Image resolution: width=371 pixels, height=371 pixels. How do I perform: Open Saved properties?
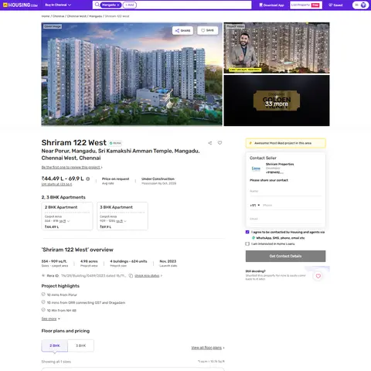[x=335, y=5]
